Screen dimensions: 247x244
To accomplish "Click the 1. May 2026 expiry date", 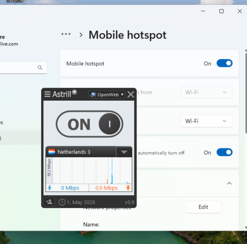I will pos(81,202).
